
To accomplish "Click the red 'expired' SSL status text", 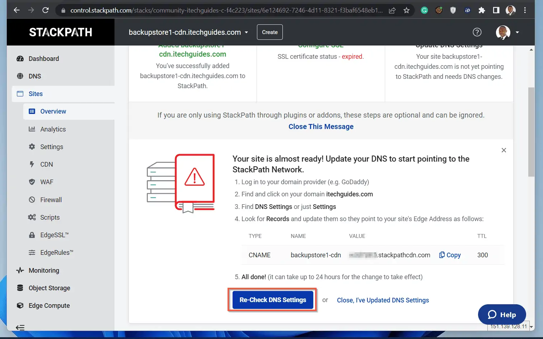I will [352, 57].
